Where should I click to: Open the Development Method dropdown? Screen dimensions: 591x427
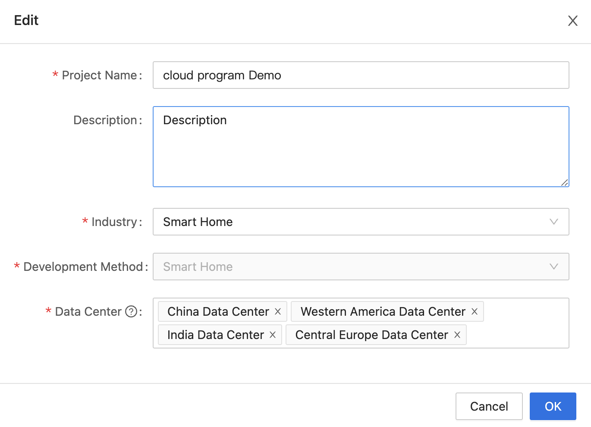361,267
